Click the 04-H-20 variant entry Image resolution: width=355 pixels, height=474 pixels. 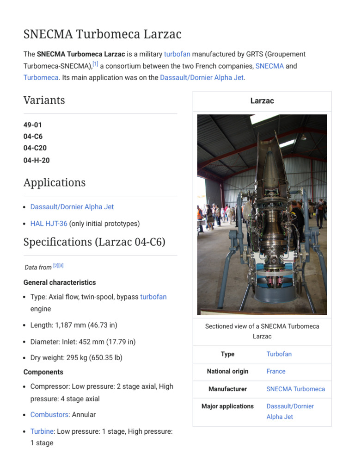coord(37,160)
